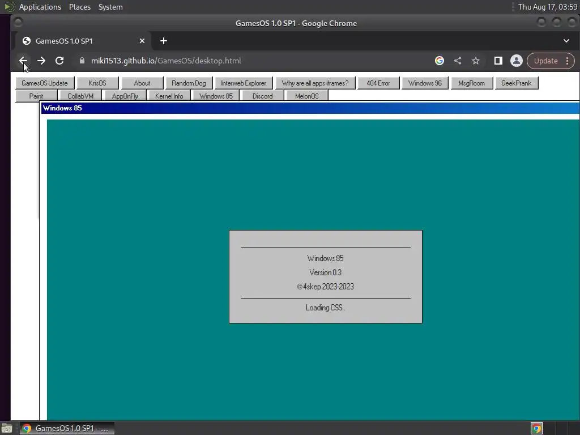Click the '©4skep 2023-2023' copyright text
This screenshot has height=435, width=580.
326,287
